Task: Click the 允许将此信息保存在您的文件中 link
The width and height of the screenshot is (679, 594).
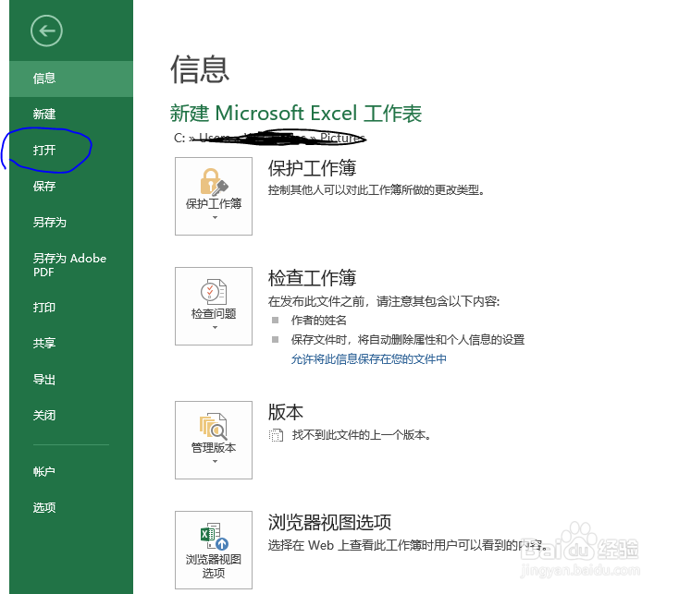Action: pos(368,358)
